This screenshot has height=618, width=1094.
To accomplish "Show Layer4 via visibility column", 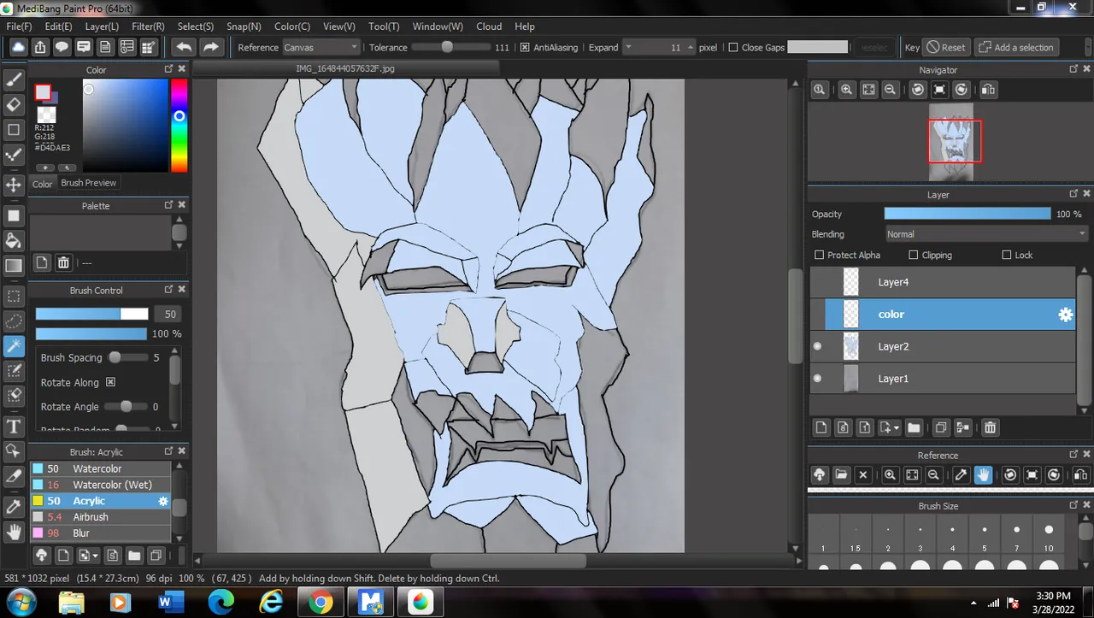I will coord(817,282).
